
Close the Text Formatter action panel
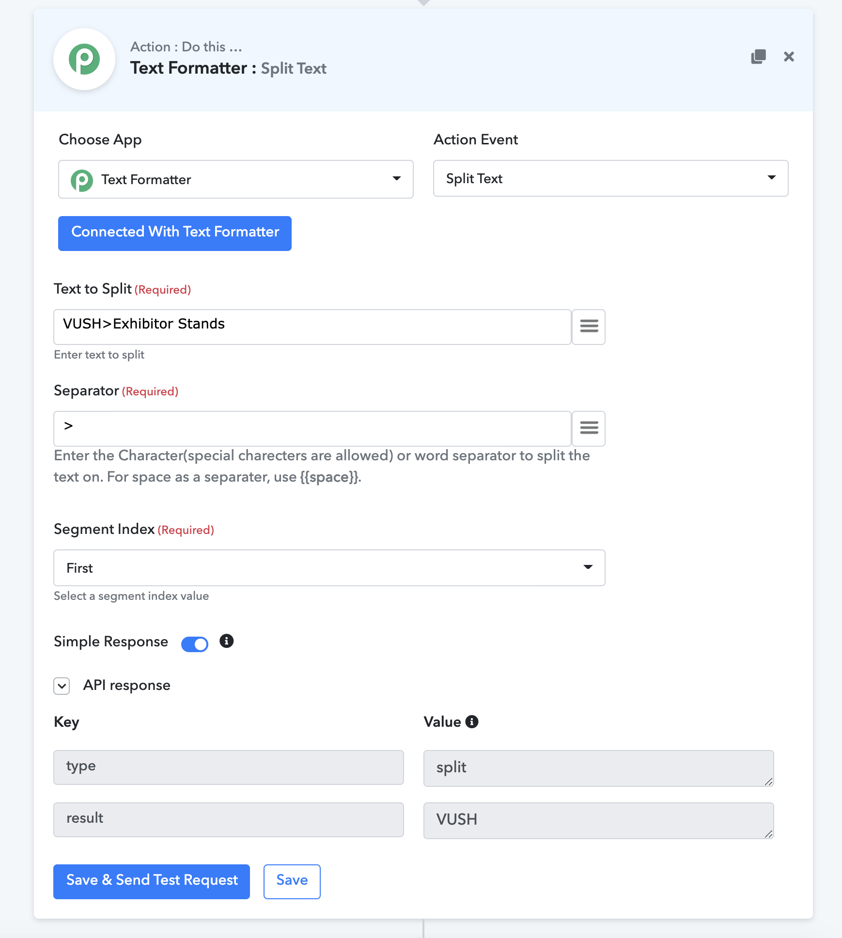(789, 57)
